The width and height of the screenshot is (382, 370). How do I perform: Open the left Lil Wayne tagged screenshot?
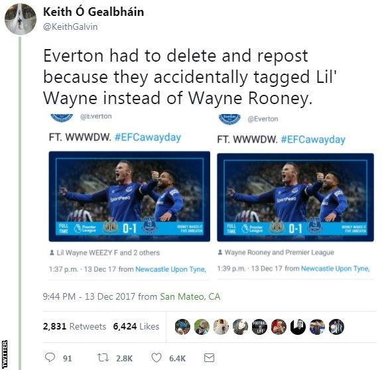click(x=129, y=196)
